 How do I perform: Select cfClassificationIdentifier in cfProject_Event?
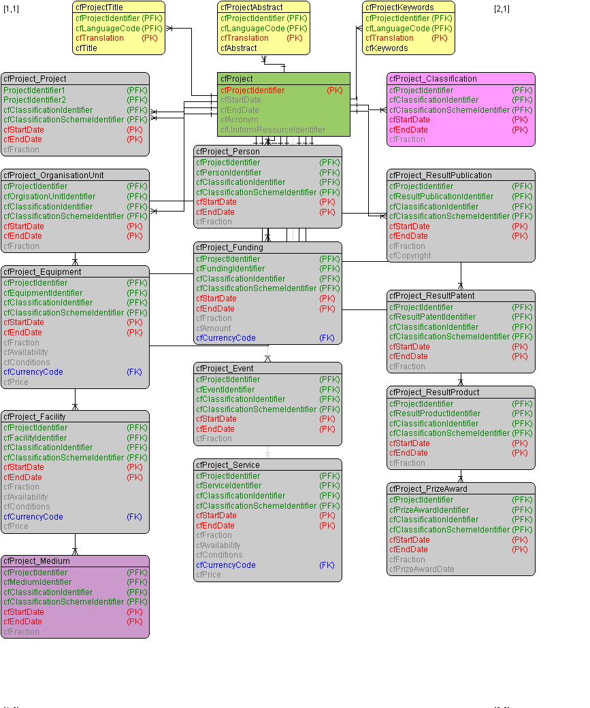tap(240, 399)
